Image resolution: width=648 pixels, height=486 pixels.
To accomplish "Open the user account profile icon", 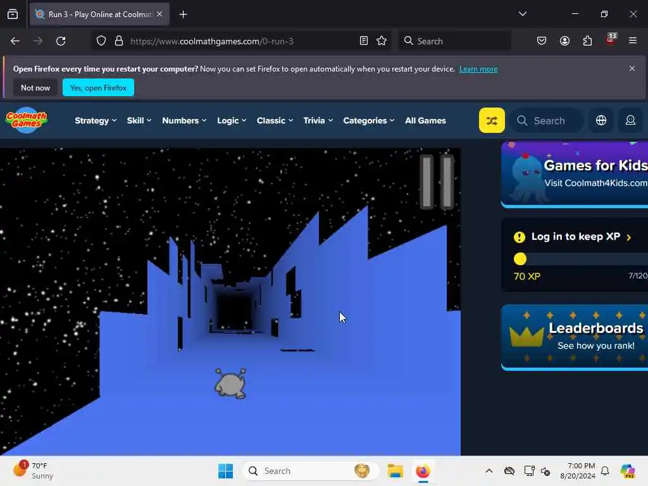I will (x=630, y=120).
